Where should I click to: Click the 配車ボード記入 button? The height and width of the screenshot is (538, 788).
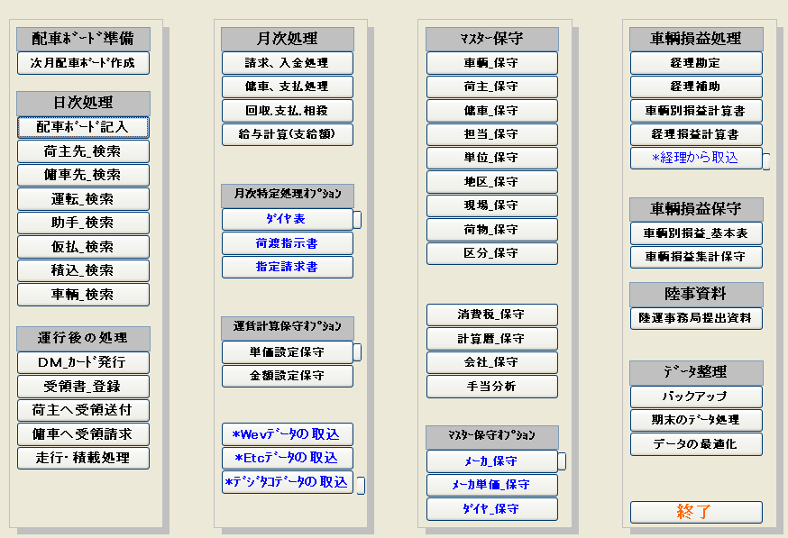83,127
